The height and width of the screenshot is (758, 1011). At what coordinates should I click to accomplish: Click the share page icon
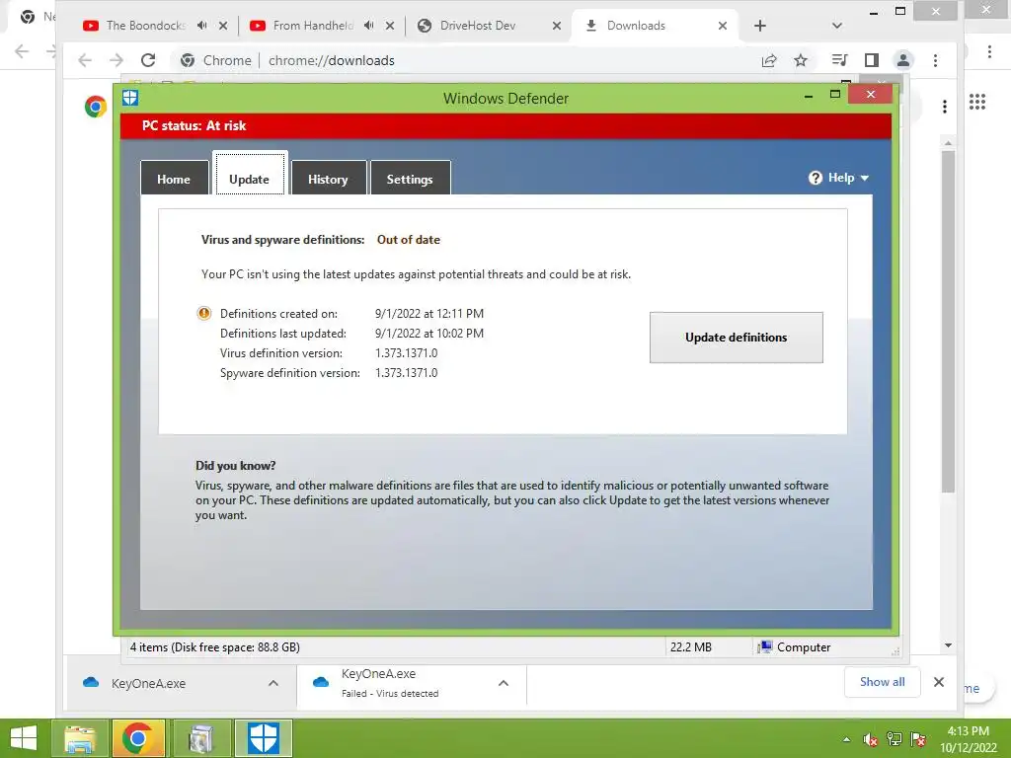(769, 60)
